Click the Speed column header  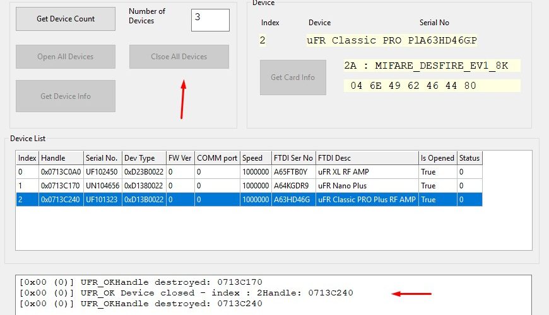tap(256, 158)
